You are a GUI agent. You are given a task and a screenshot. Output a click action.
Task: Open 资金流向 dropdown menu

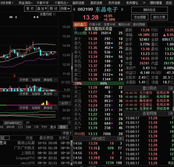click(x=25, y=3)
